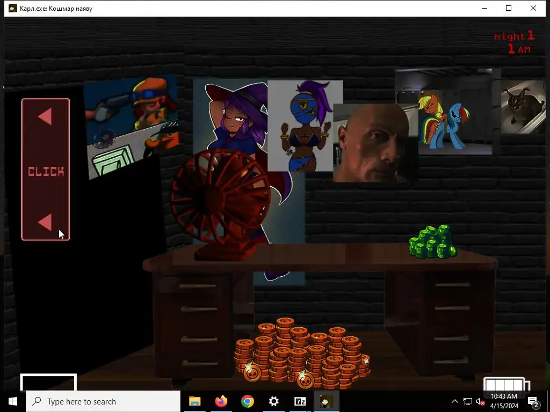550x412 pixels.
Task: Click the cat picture on wall
Action: click(523, 107)
